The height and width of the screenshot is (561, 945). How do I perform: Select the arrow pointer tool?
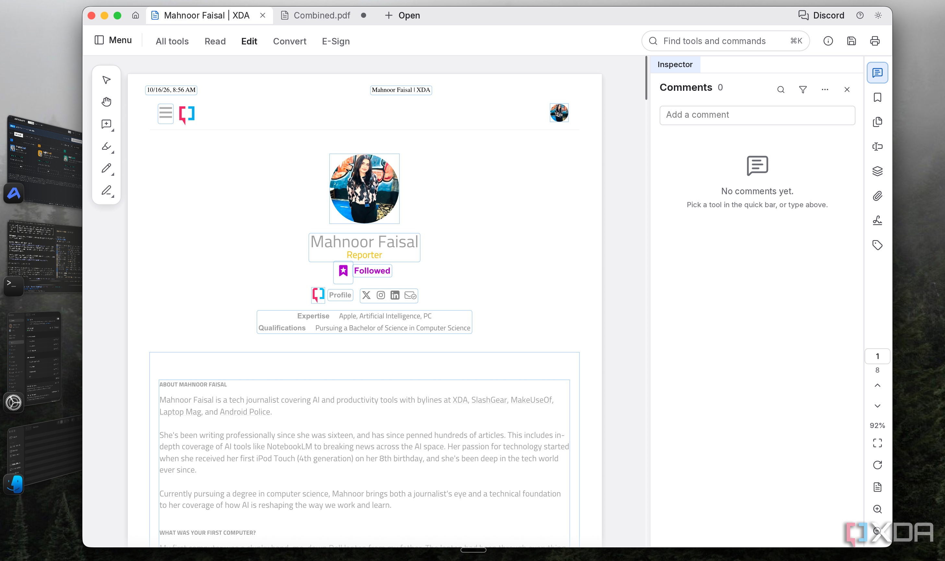click(106, 80)
